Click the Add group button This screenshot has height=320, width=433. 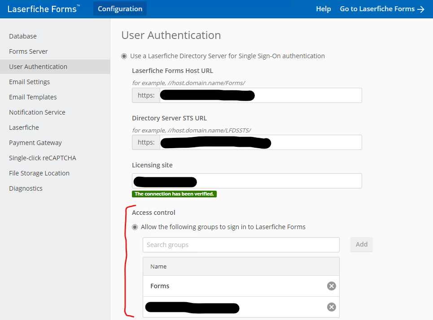tap(362, 244)
